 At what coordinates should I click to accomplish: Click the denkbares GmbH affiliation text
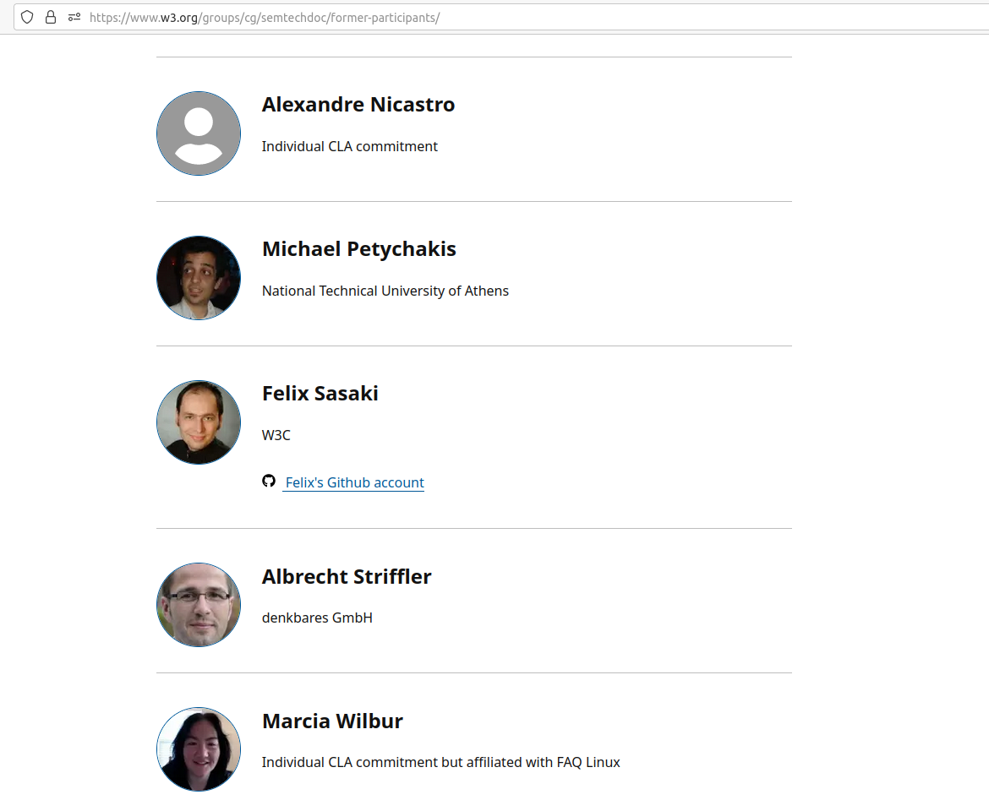coord(317,618)
